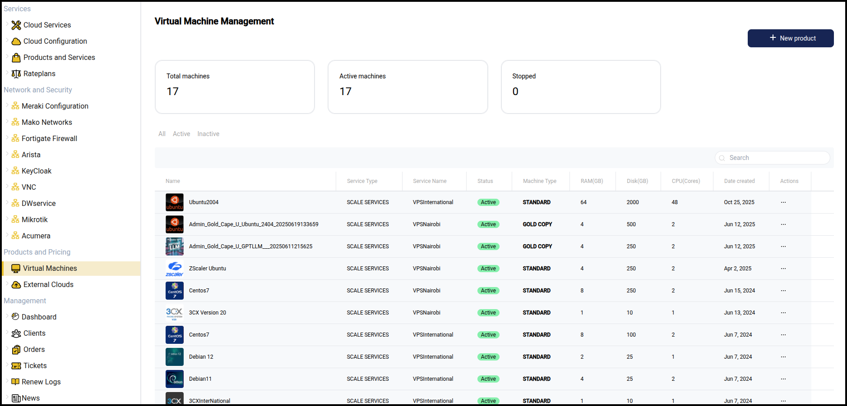Click the Search input field
847x406 pixels.
773,158
